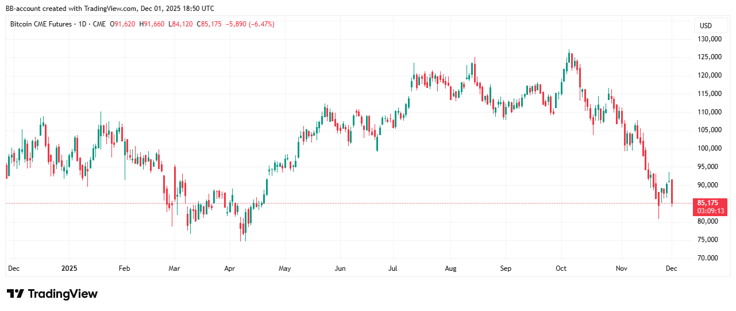Click the 2025 label on time axis

coord(69,268)
